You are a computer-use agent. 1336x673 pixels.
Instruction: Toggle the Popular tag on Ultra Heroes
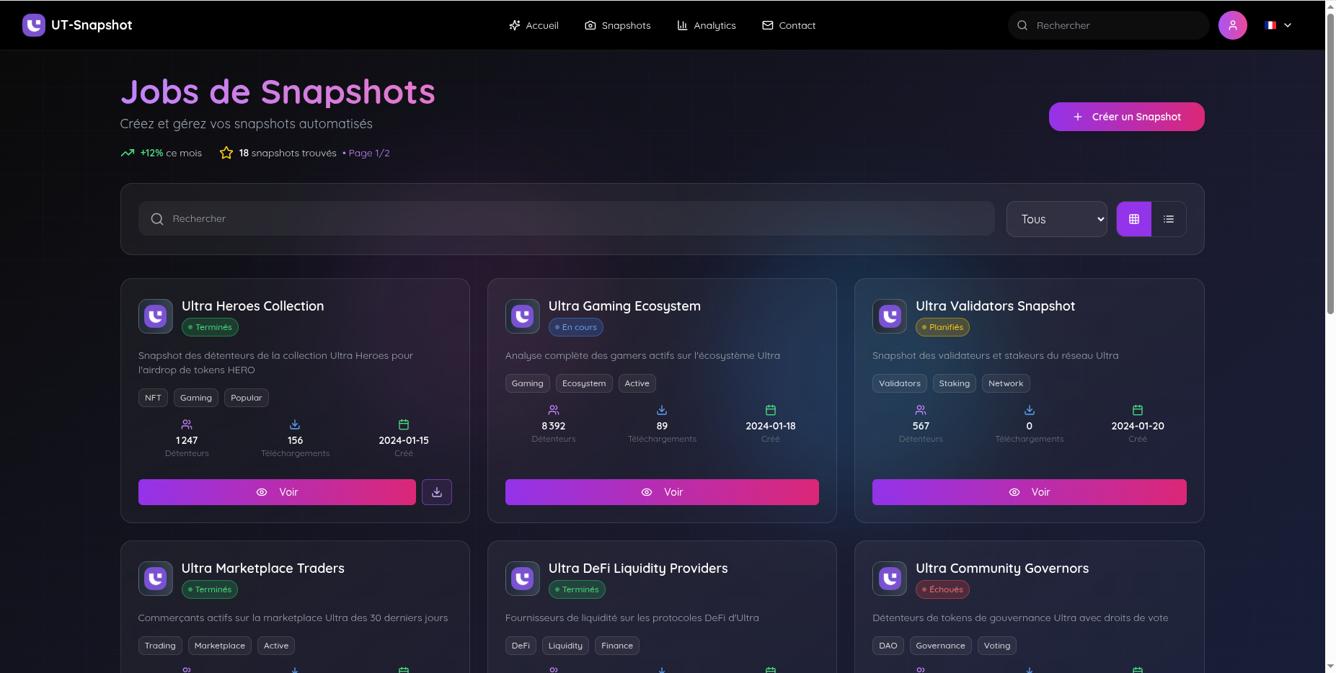coord(246,398)
